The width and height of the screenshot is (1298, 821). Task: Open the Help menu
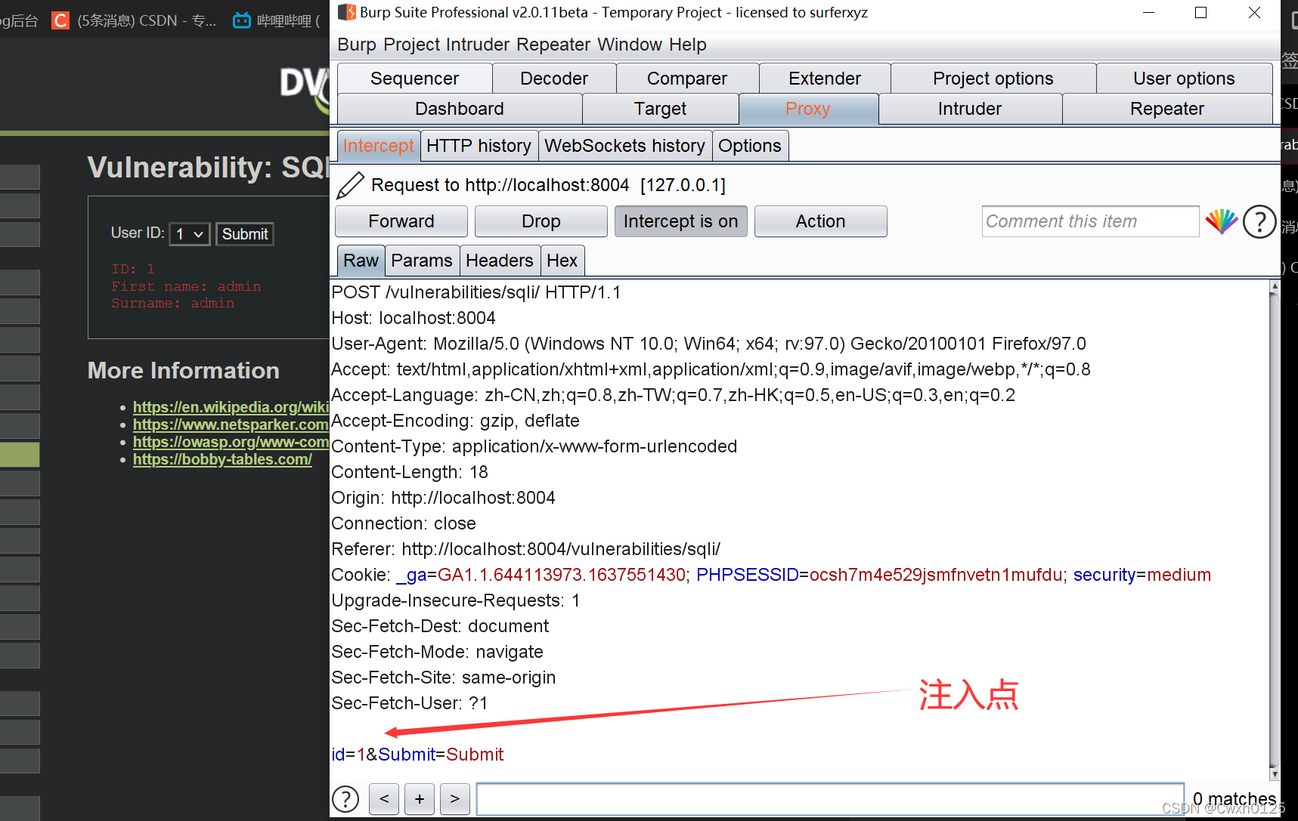point(687,45)
